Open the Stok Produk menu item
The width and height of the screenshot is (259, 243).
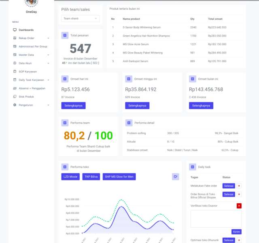(26, 96)
